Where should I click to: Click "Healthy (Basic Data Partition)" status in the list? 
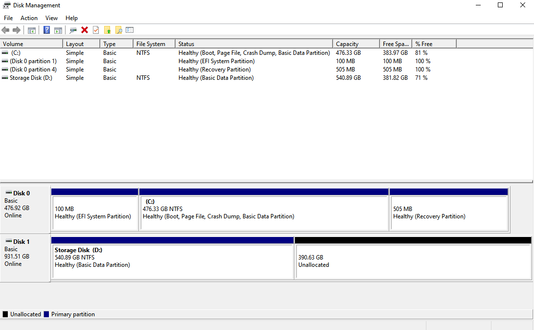tap(216, 78)
